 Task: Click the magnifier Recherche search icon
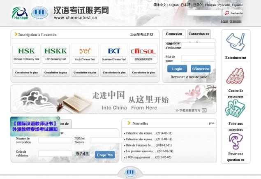pyautogui.click(x=227, y=13)
